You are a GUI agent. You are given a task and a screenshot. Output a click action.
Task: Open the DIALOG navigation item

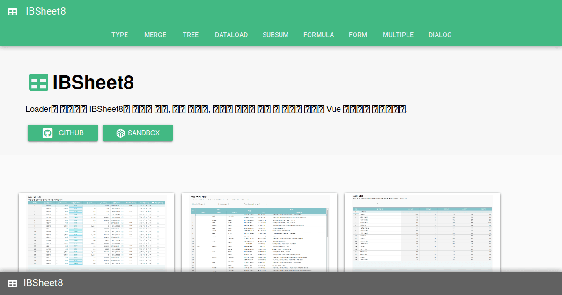[440, 35]
